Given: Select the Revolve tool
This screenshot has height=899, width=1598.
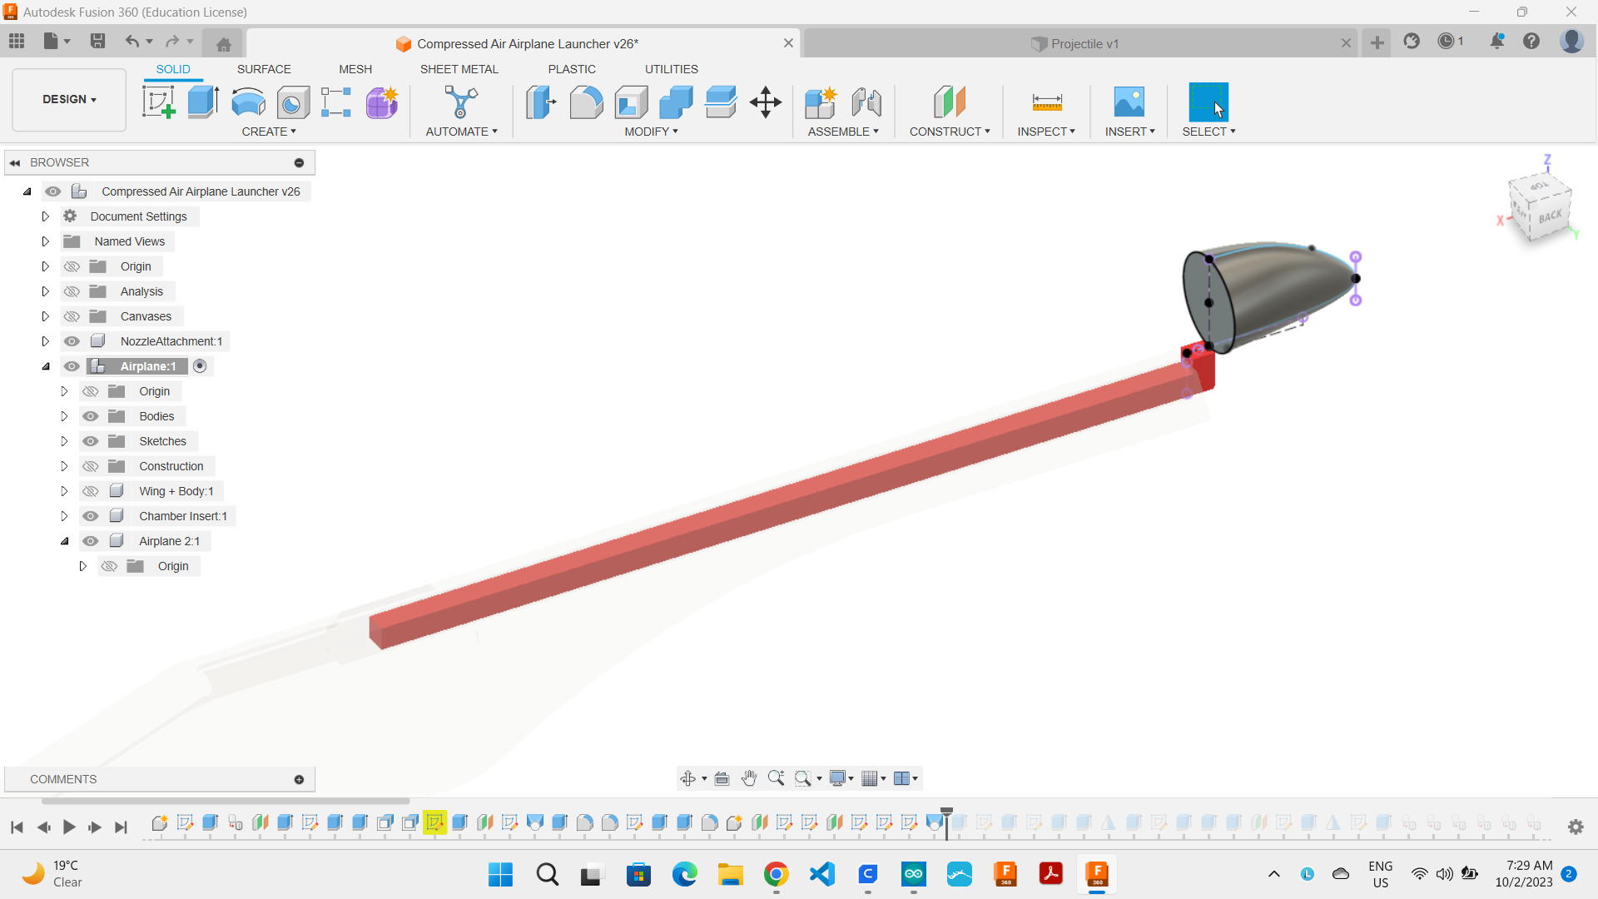Looking at the screenshot, I should 248,102.
